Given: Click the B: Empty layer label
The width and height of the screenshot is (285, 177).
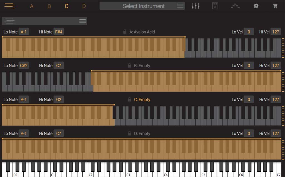Looking at the screenshot, I should tap(142, 66).
